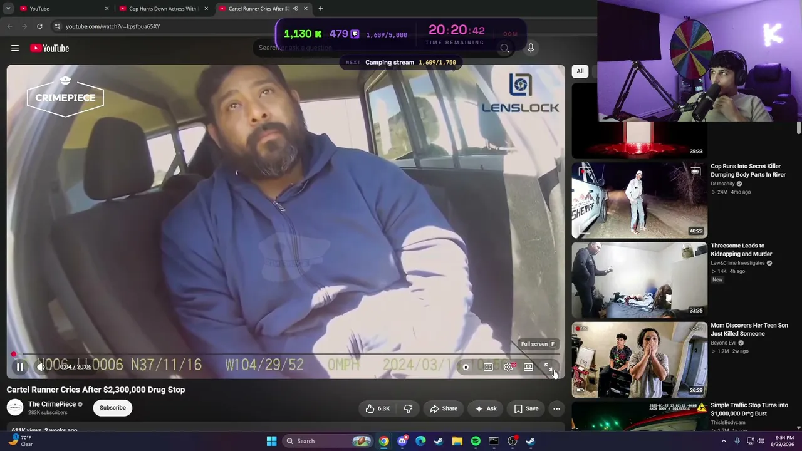Viewport: 802px width, 451px height.
Task: Open the more actions three-dot menu
Action: [x=556, y=408]
